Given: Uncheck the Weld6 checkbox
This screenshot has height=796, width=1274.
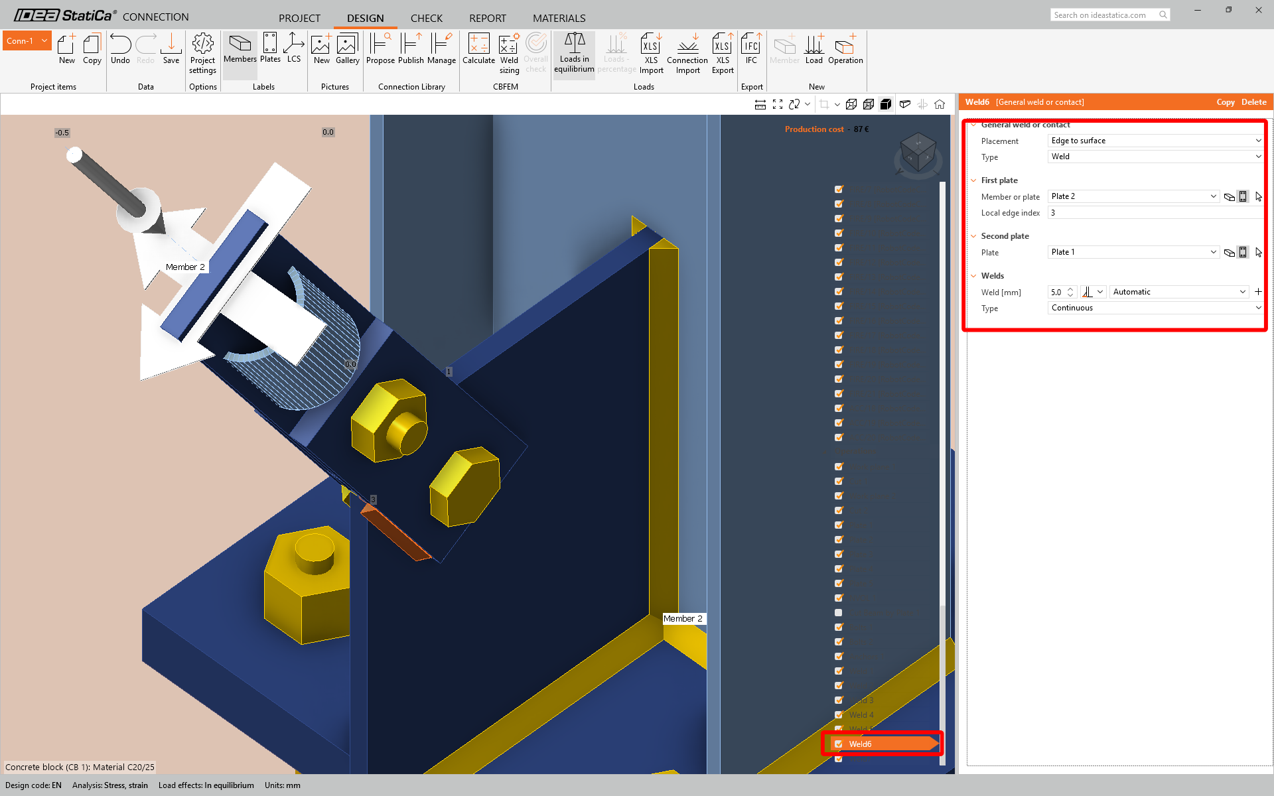Looking at the screenshot, I should [839, 744].
